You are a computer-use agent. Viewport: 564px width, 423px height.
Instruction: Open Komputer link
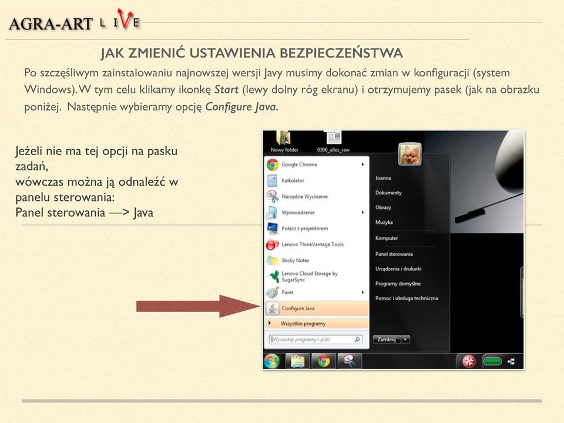pos(387,238)
